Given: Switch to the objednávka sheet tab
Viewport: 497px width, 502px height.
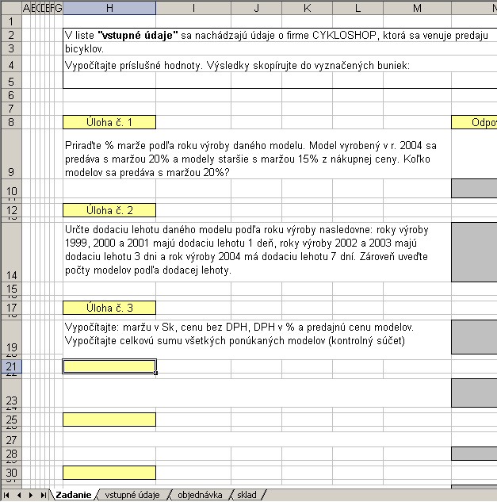Looking at the screenshot, I should point(200,495).
